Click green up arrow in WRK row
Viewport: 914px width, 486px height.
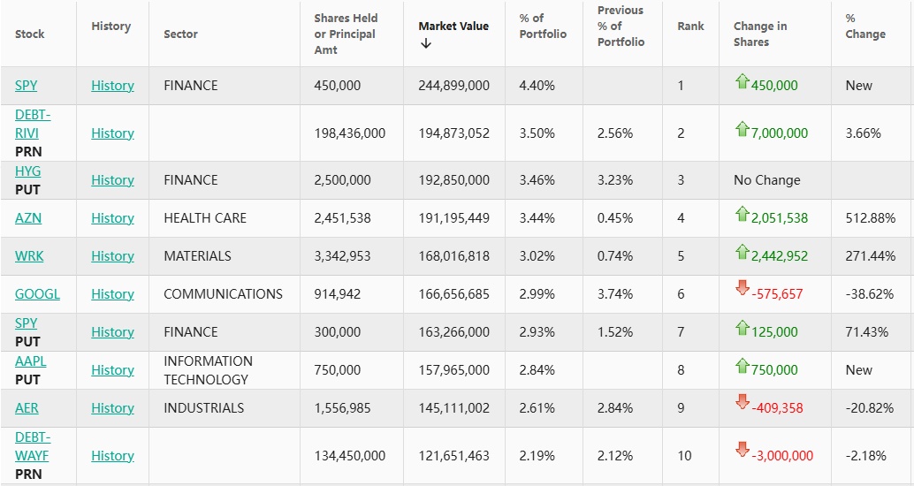tap(742, 253)
